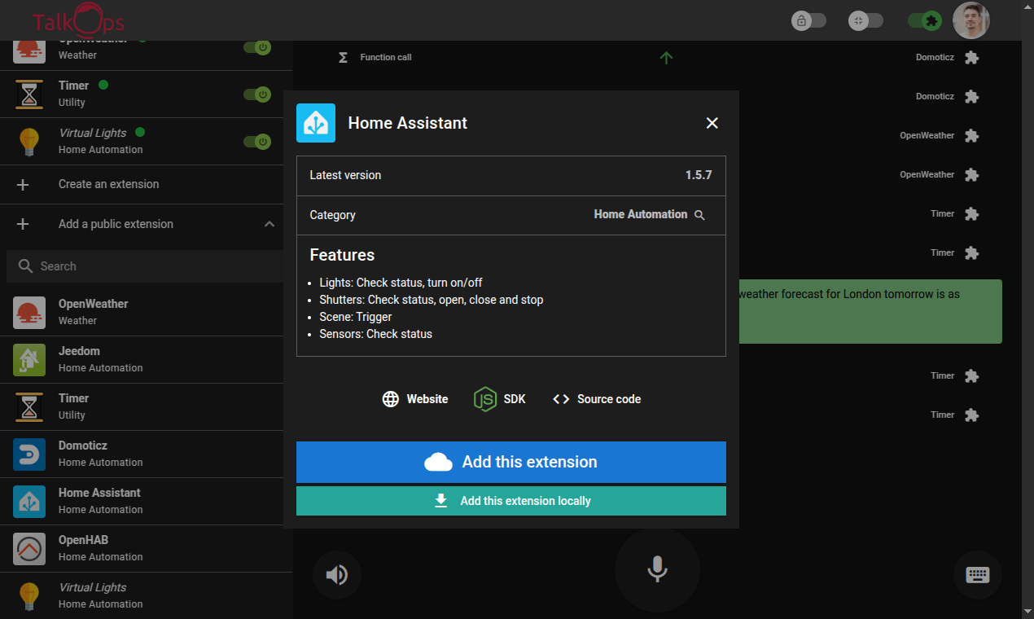Click the Jeedom house icon
The height and width of the screenshot is (619, 1034).
coord(29,360)
